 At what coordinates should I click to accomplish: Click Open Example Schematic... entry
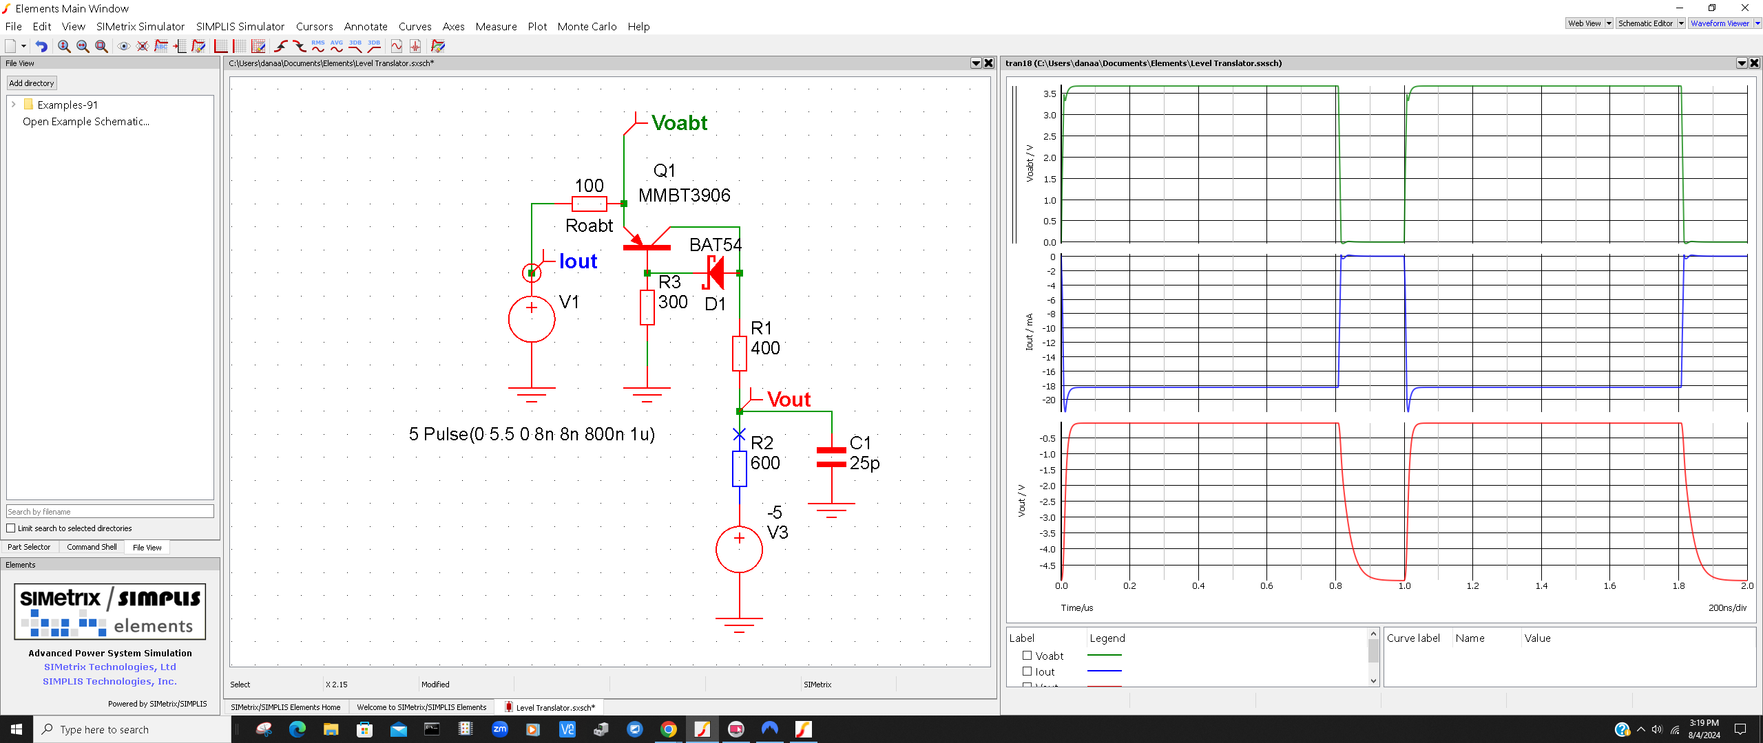click(86, 122)
